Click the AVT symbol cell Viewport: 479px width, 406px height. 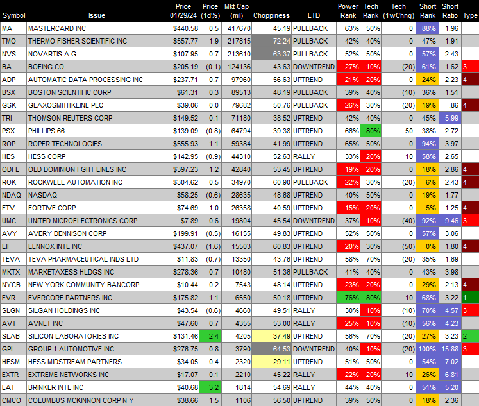[x=13, y=323]
